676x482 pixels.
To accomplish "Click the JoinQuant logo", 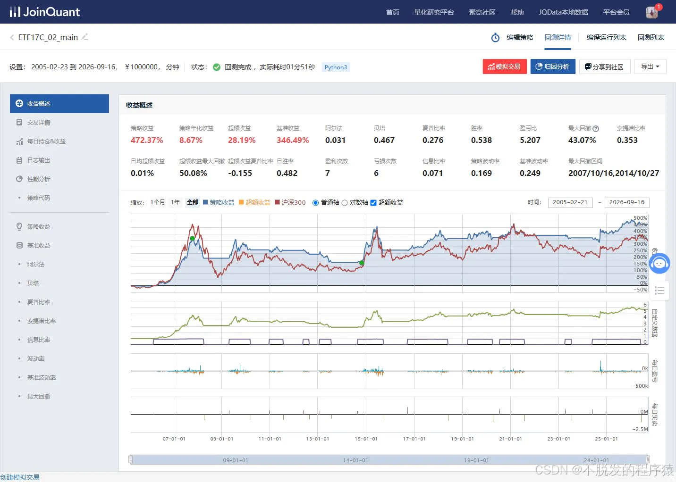I will (x=45, y=12).
